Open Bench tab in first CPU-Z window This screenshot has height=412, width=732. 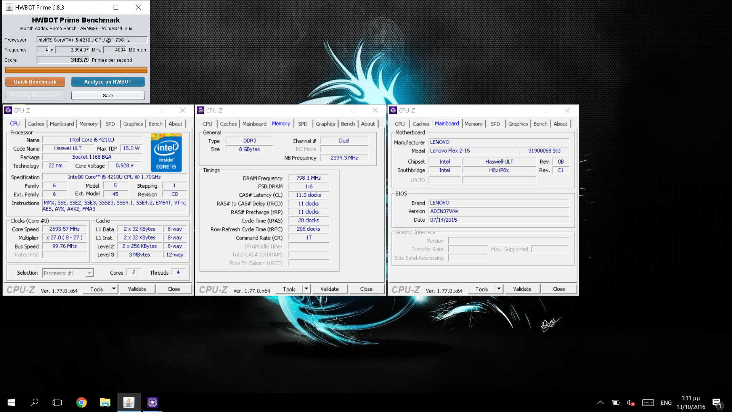click(155, 124)
